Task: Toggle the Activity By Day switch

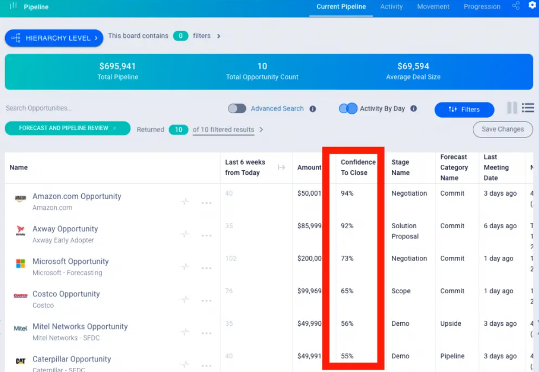Action: pyautogui.click(x=348, y=108)
